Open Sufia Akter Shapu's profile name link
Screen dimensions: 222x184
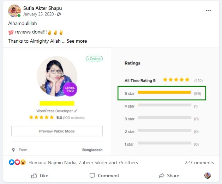click(42, 8)
